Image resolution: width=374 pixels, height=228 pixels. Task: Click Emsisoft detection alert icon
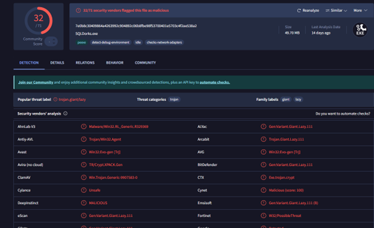263,203
